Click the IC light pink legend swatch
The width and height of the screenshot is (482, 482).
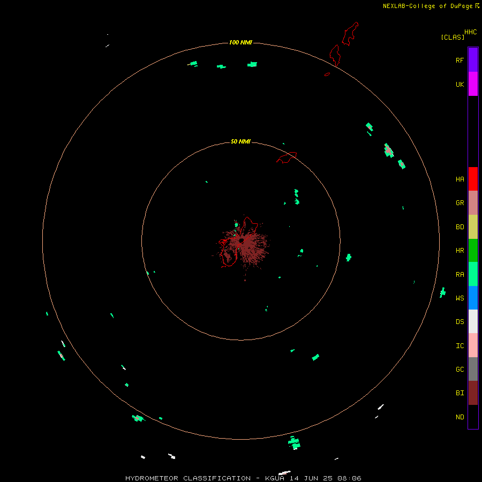[473, 345]
